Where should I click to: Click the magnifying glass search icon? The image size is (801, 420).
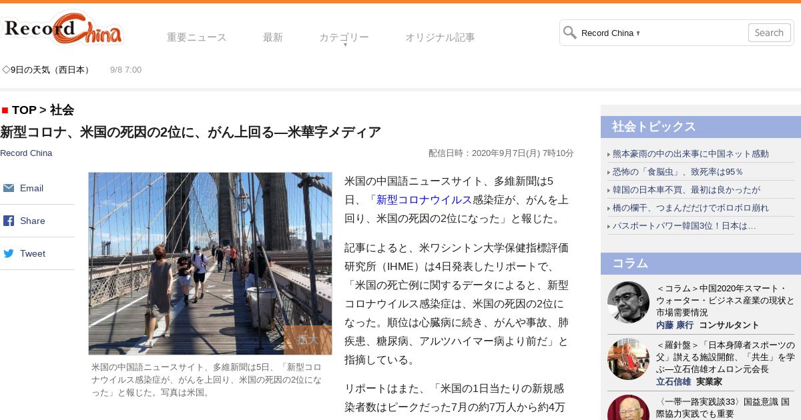pos(569,33)
